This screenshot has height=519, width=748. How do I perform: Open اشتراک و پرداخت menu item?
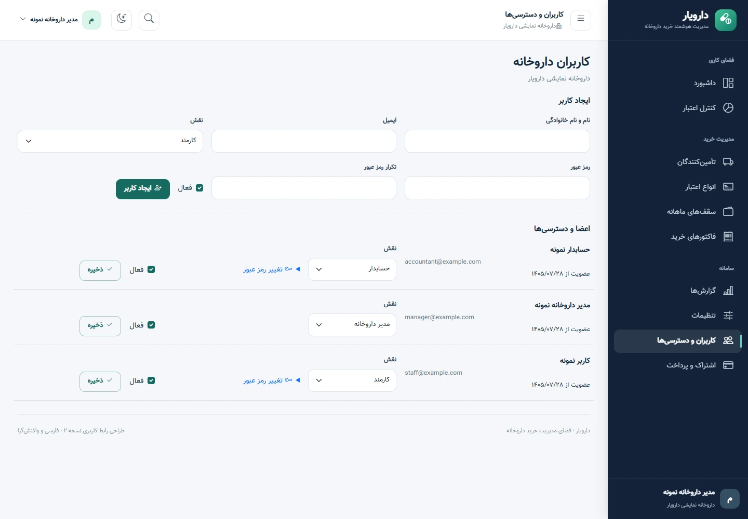678,365
